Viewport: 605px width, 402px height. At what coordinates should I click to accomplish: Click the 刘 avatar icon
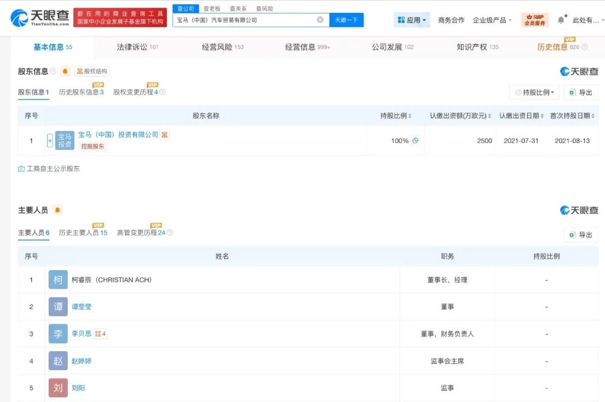(x=58, y=388)
